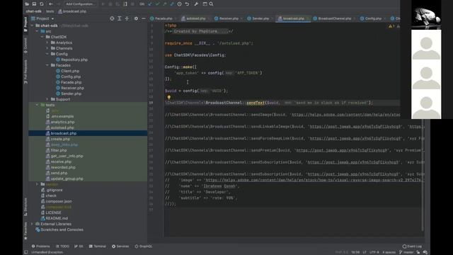Click Search Everywhere magnifier icon
453x255 pixels.
tap(211, 4)
